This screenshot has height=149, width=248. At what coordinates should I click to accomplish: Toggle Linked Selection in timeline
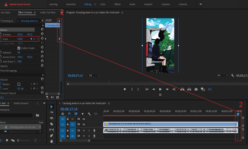[x=76, y=114]
